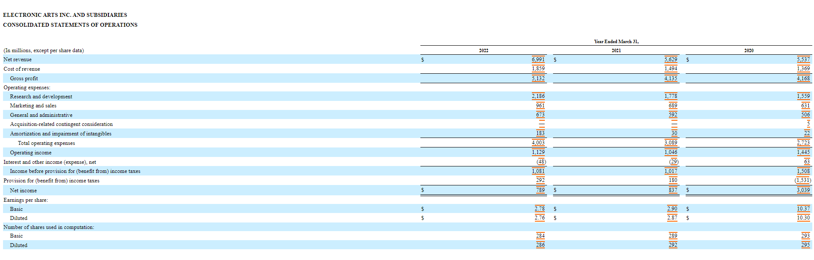Screen dimensions: 814x260
Task: Click 2020 Amortization and impairment value 22
Action: pyautogui.click(x=807, y=134)
